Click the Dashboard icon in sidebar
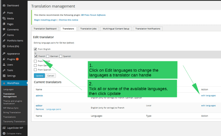 tap(4, 6)
